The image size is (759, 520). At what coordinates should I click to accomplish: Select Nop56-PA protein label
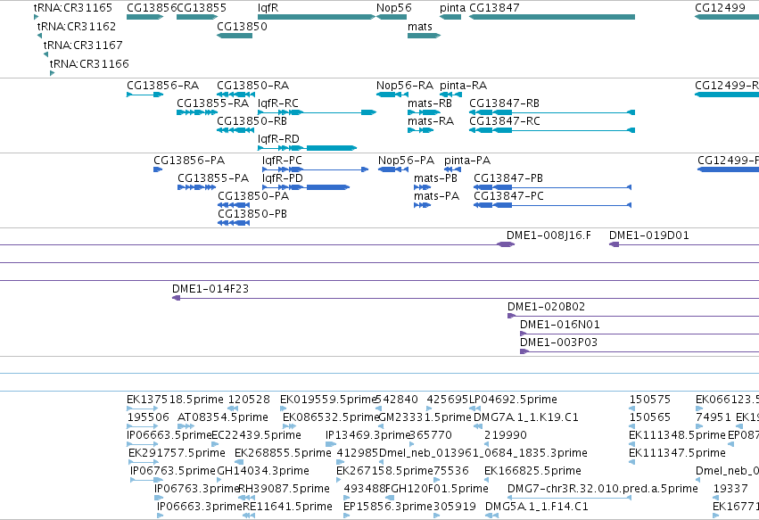(x=406, y=161)
